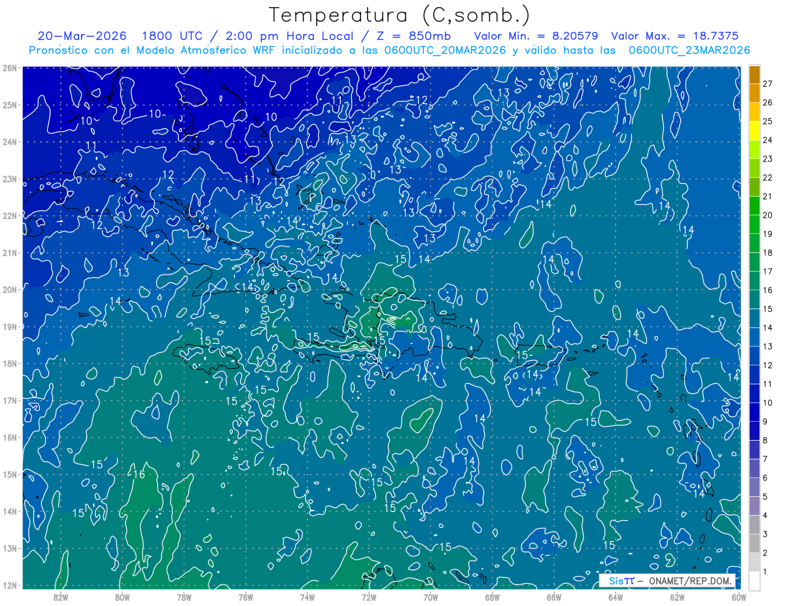
Task: Click the title Temperatura (C,somb.)
Action: (x=399, y=15)
